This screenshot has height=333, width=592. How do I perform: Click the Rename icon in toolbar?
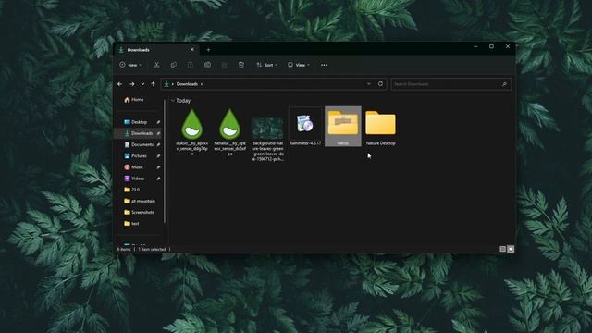(x=207, y=65)
